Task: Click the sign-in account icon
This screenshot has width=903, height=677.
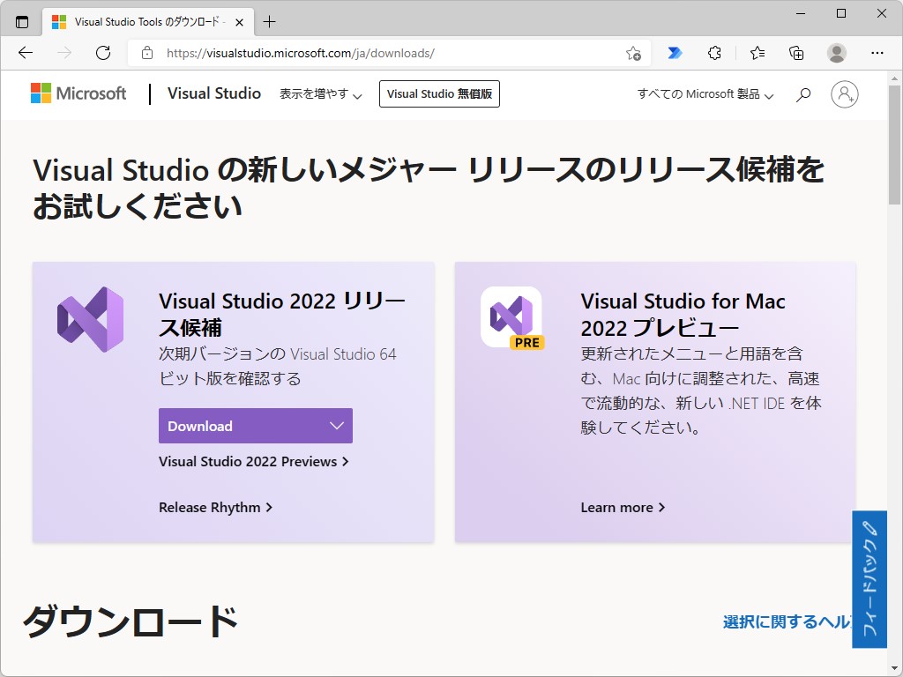Action: [844, 93]
